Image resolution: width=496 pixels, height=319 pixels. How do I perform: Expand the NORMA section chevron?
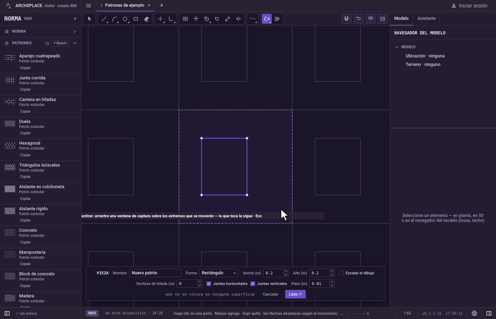pyautogui.click(x=75, y=32)
